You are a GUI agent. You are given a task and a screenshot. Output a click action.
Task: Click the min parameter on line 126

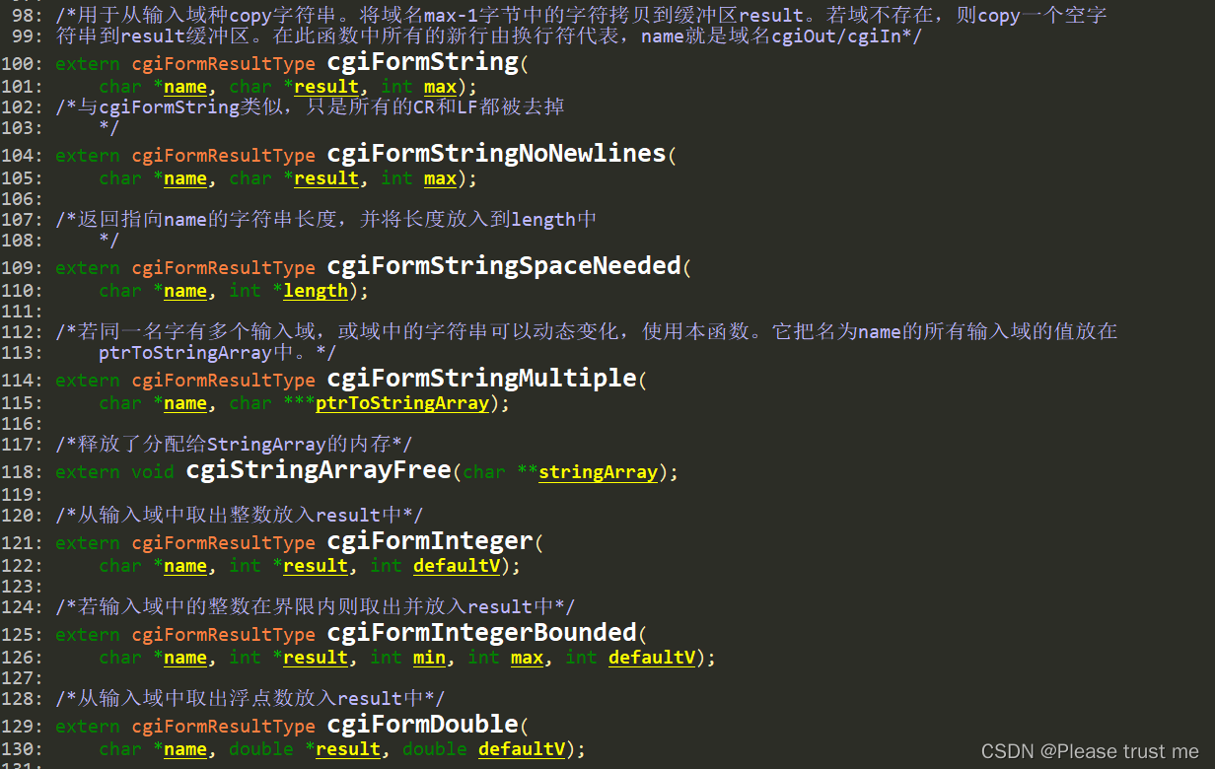click(429, 658)
